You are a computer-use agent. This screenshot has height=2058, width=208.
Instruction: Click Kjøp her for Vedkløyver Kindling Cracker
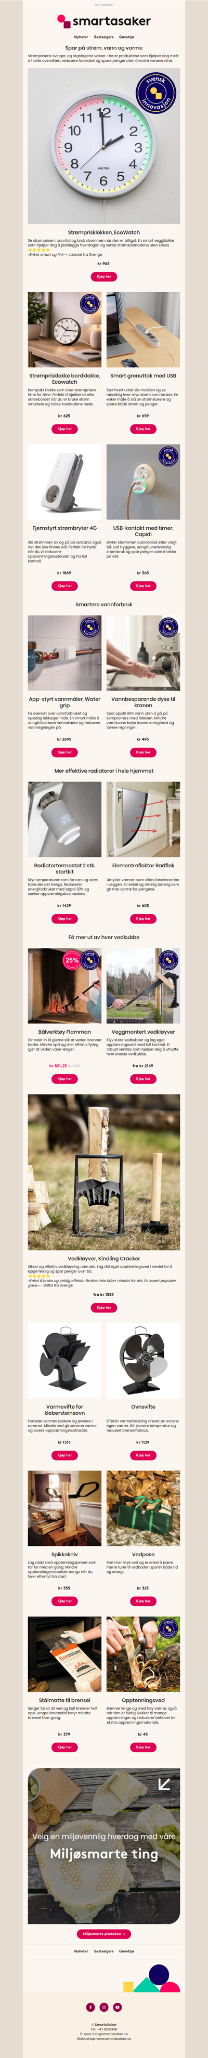(x=104, y=1308)
